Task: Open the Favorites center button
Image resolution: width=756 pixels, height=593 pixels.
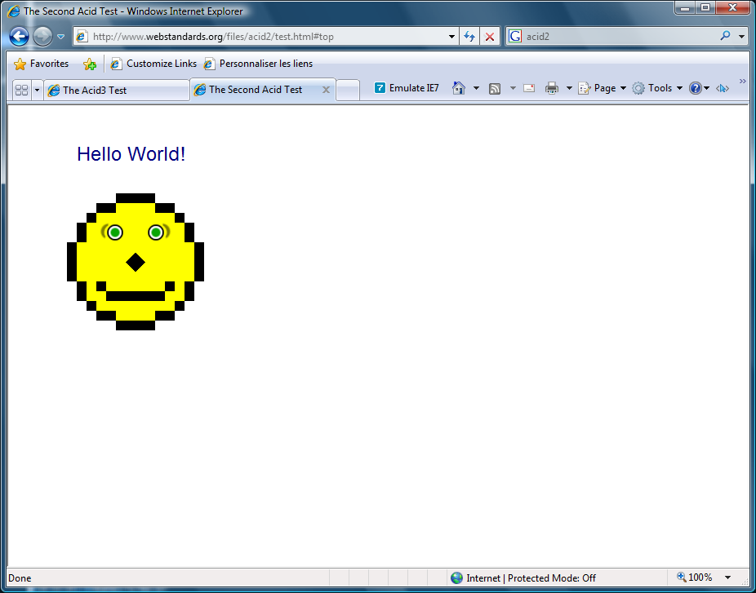Action: pos(42,64)
